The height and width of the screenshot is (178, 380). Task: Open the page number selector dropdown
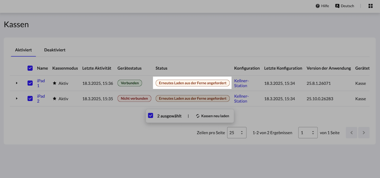[308, 133]
